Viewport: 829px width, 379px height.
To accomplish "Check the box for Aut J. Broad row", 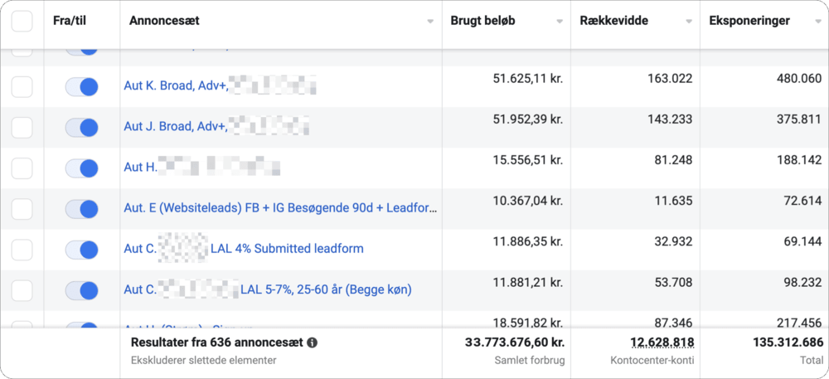I will point(22,127).
